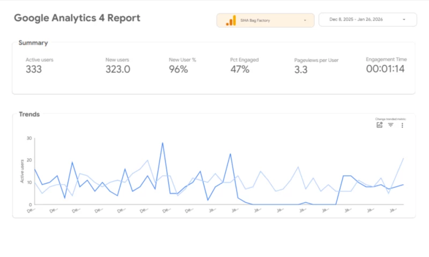Click the filter icon above the chart

(390, 125)
